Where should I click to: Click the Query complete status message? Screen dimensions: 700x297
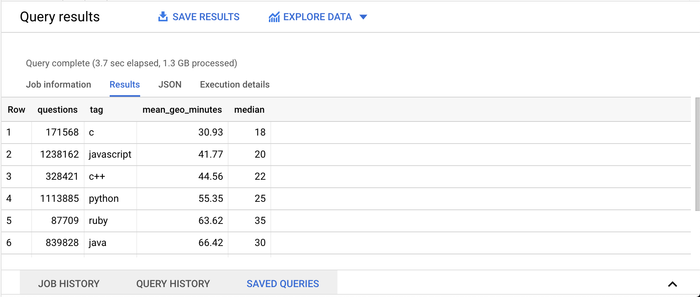pyautogui.click(x=131, y=63)
